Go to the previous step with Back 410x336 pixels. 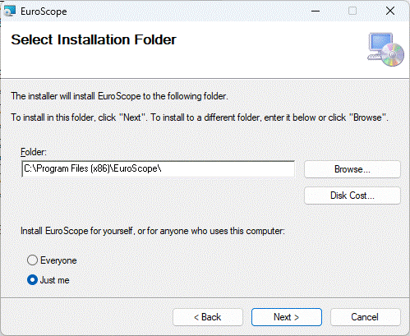(208, 317)
